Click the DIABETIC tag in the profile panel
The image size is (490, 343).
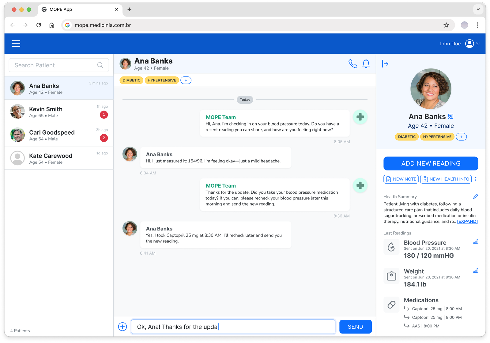click(x=407, y=137)
